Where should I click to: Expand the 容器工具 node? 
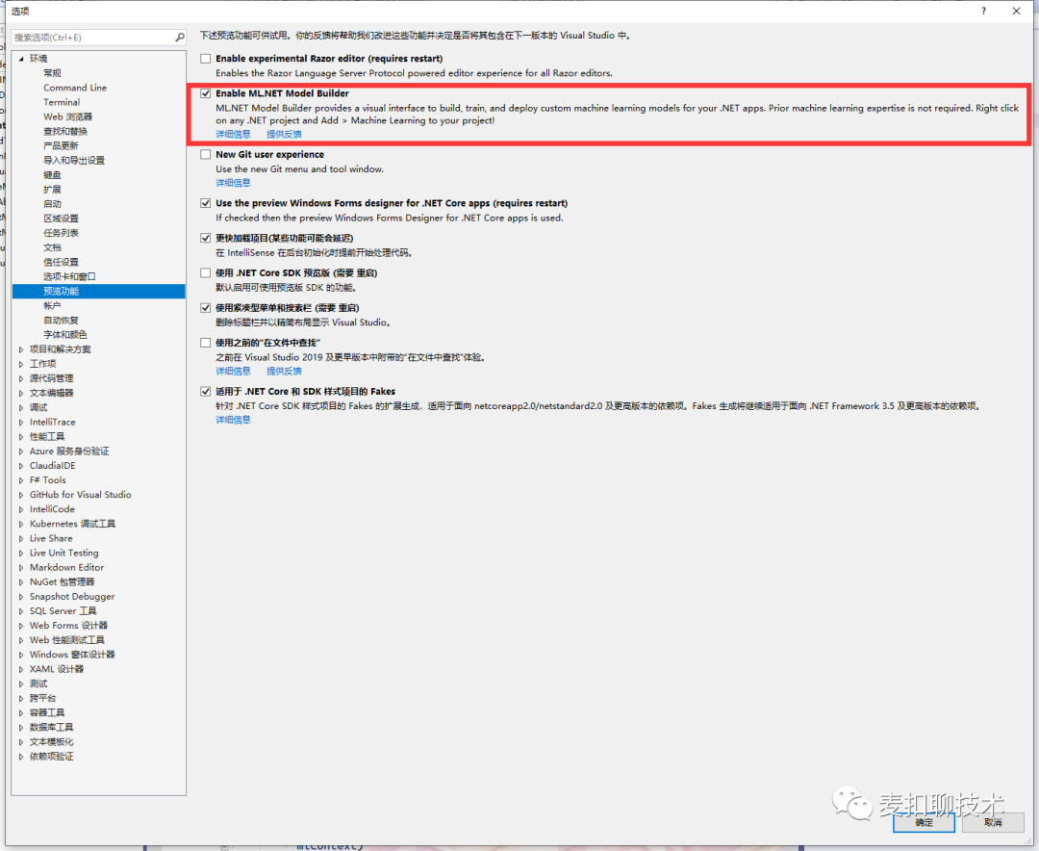pos(21,713)
